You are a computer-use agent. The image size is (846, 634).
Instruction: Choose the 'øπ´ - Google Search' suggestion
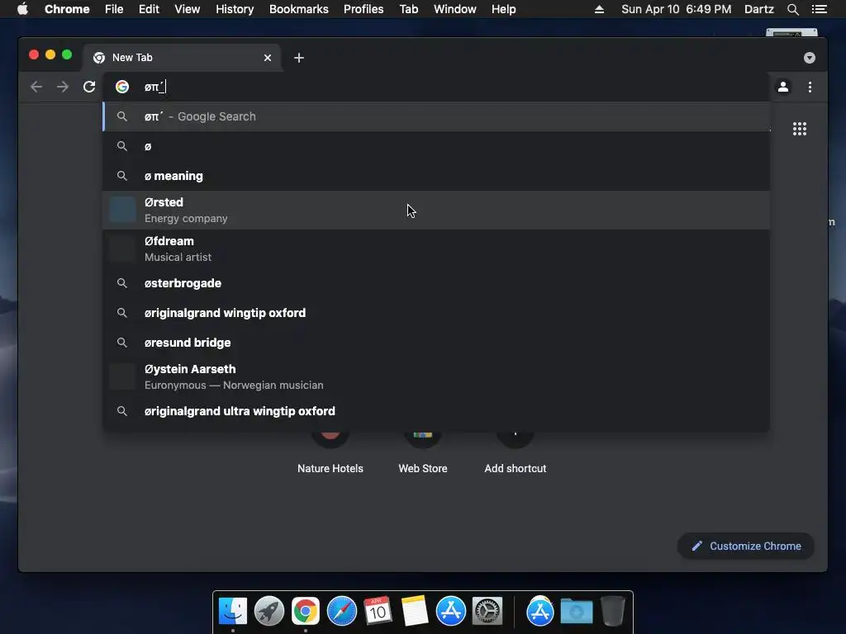tap(436, 116)
